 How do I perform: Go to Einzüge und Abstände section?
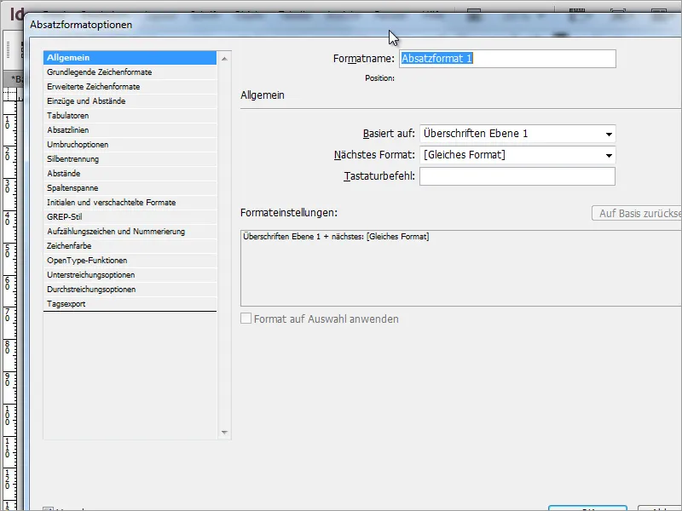[130, 100]
